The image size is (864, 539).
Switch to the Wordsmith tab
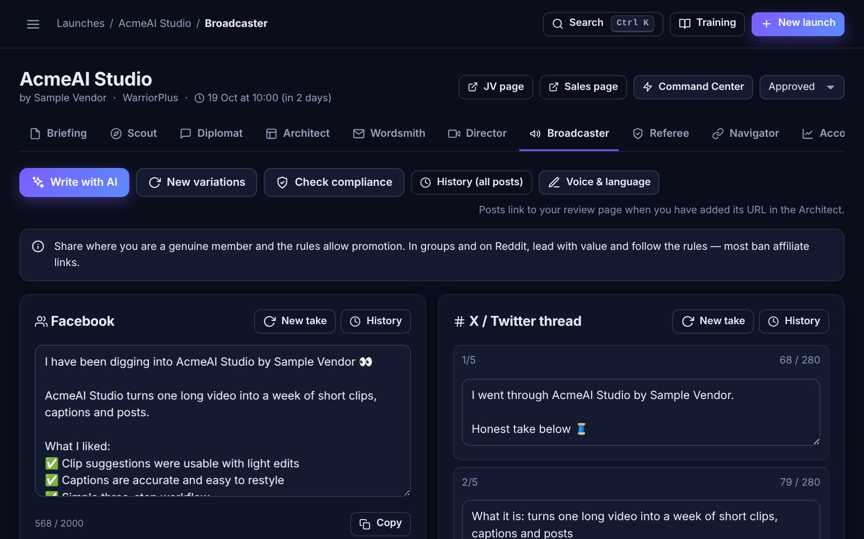point(389,134)
